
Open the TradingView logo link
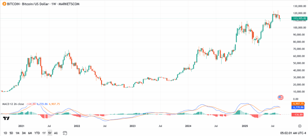[x=5, y=119]
